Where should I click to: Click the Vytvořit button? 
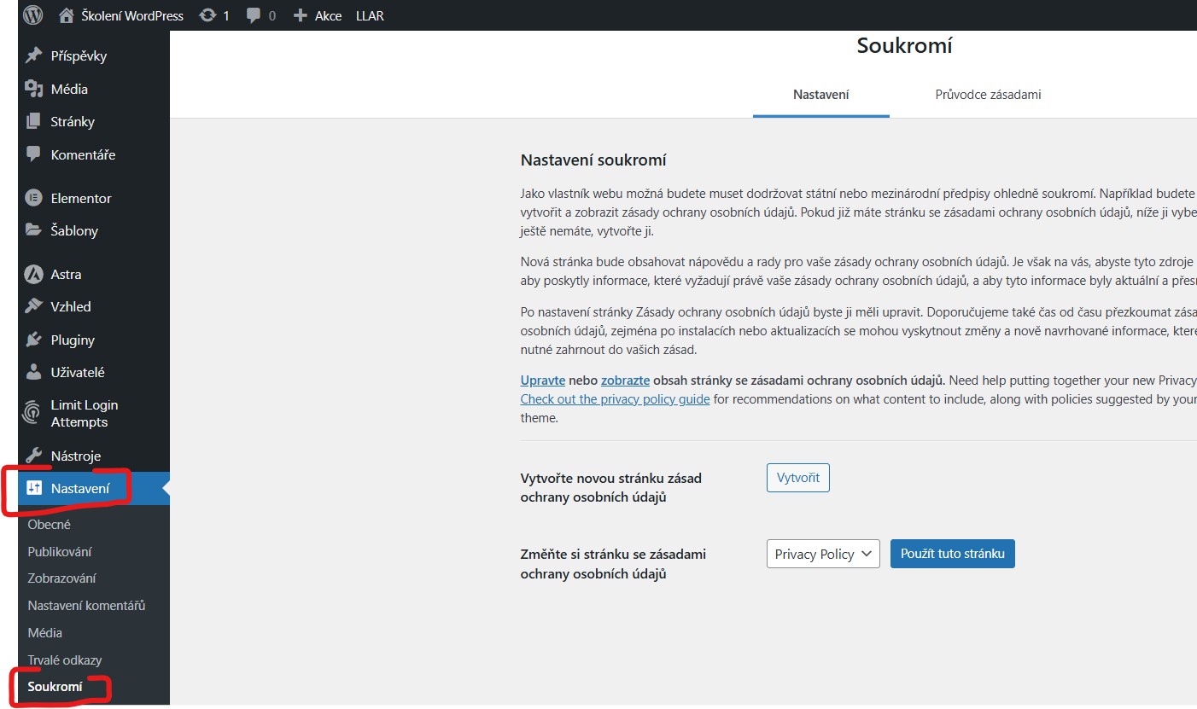pos(797,477)
